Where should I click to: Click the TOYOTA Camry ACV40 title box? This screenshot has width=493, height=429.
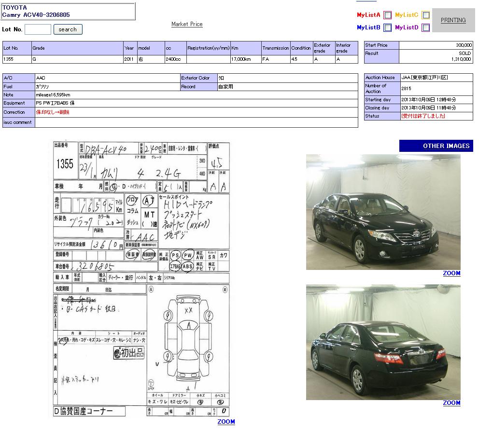pos(68,12)
